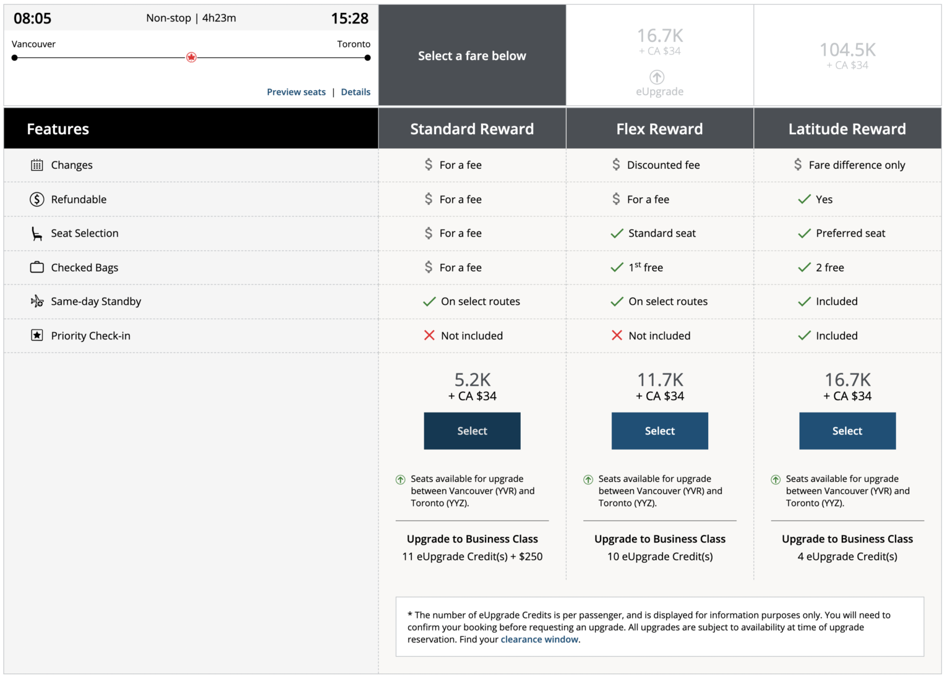This screenshot has height=679, width=950.
Task: Open the clearance window link
Action: coord(539,639)
